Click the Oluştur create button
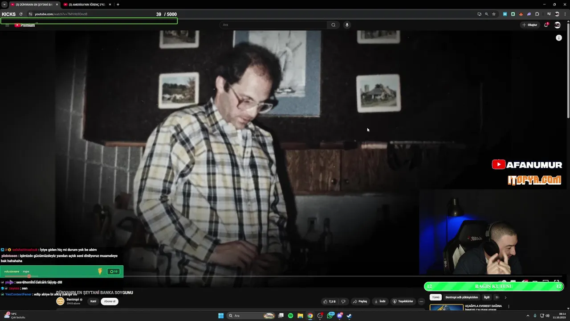 (530, 25)
